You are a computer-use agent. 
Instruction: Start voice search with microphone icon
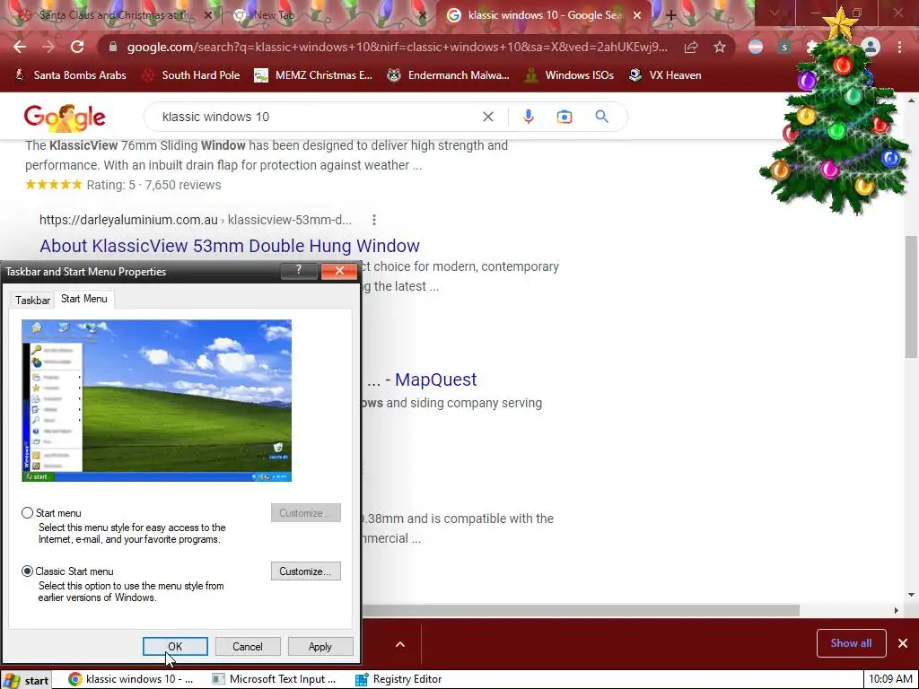pyautogui.click(x=528, y=117)
